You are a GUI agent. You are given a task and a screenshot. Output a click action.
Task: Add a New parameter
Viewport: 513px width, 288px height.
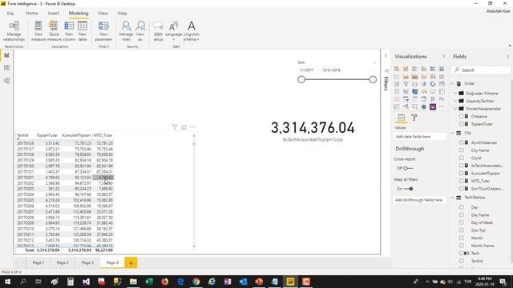point(103,31)
